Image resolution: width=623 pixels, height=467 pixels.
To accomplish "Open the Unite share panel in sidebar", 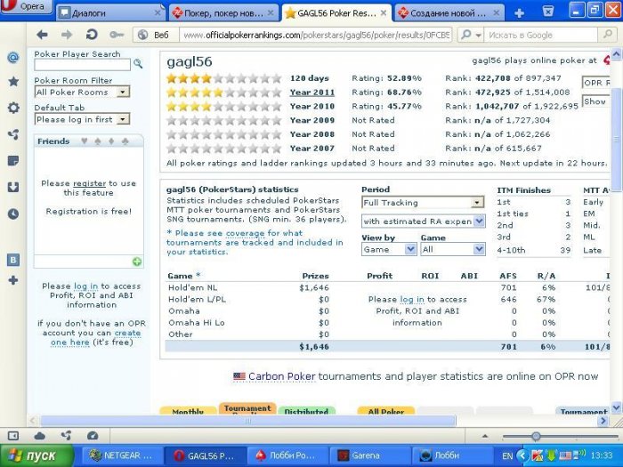I will click(x=13, y=134).
